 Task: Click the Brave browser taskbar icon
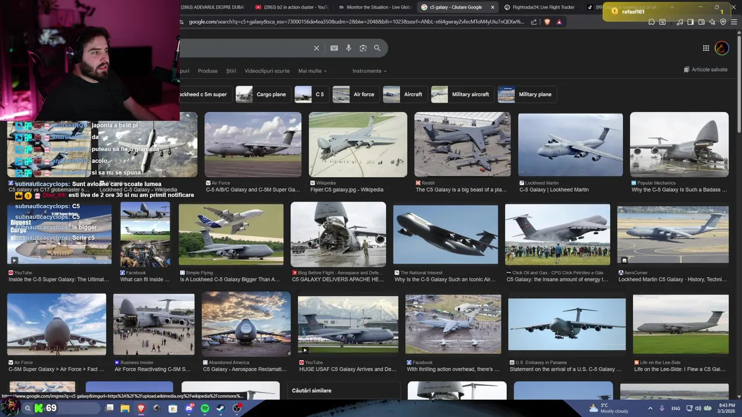coord(141,408)
